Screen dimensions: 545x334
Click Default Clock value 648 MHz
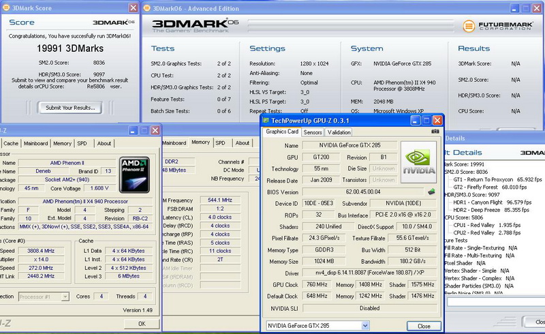coord(317,296)
